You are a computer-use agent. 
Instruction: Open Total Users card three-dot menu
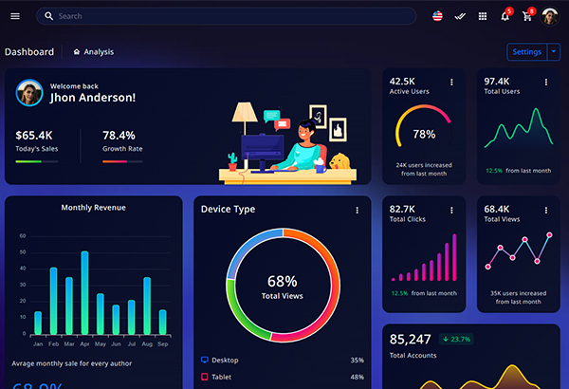[545, 83]
